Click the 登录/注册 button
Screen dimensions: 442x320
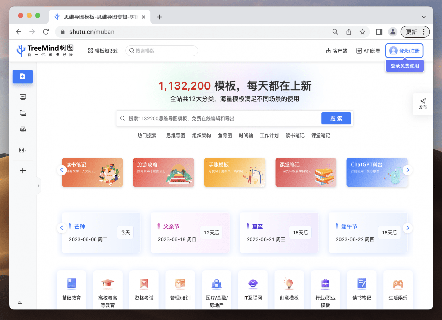[x=404, y=50]
